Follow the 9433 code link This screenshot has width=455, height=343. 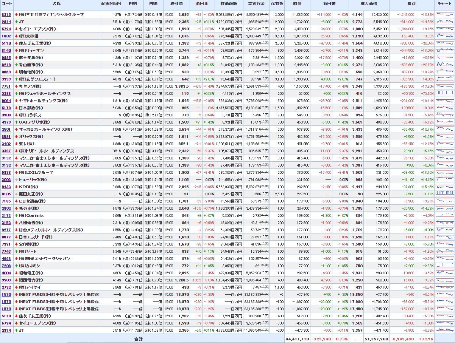click(x=6, y=187)
